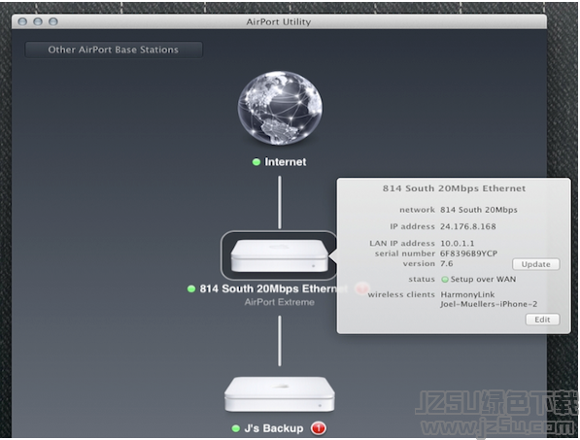Click green status dot beside 814 South 20Mbps Ethernet
The height and width of the screenshot is (440, 580).
pos(190,288)
